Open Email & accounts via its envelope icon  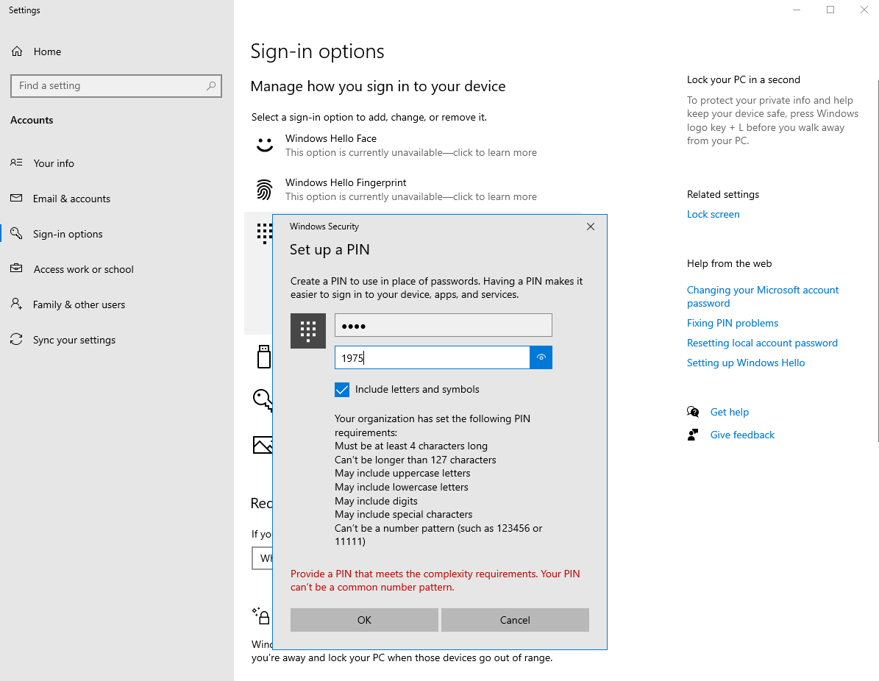[16, 199]
